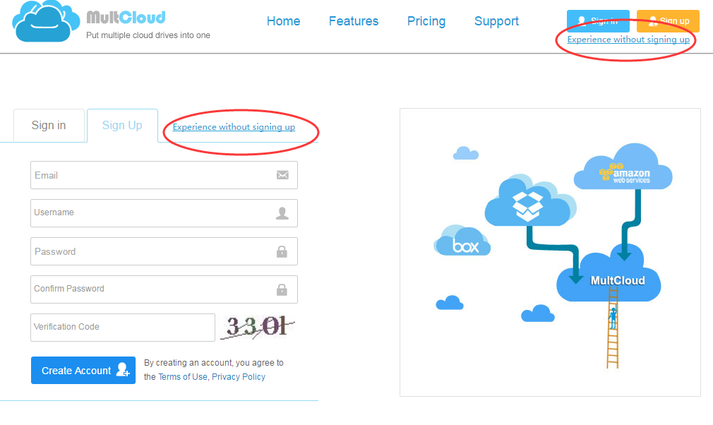Focus the Confirm Password input field
This screenshot has height=425, width=713.
pyautogui.click(x=164, y=289)
